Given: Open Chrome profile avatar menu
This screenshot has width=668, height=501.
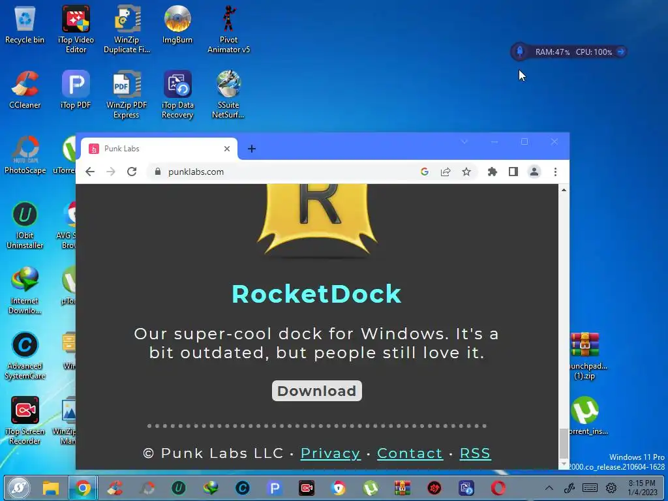Looking at the screenshot, I should click(534, 172).
